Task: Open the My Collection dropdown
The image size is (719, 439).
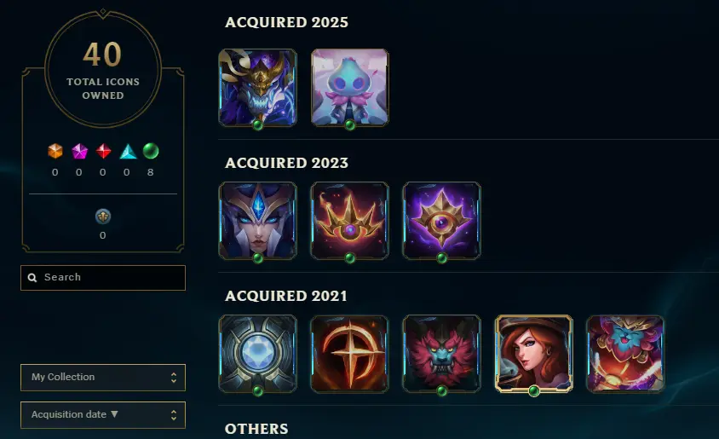Action: point(103,377)
